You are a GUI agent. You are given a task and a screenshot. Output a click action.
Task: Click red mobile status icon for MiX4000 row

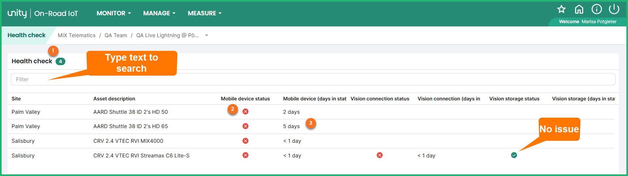tap(246, 141)
